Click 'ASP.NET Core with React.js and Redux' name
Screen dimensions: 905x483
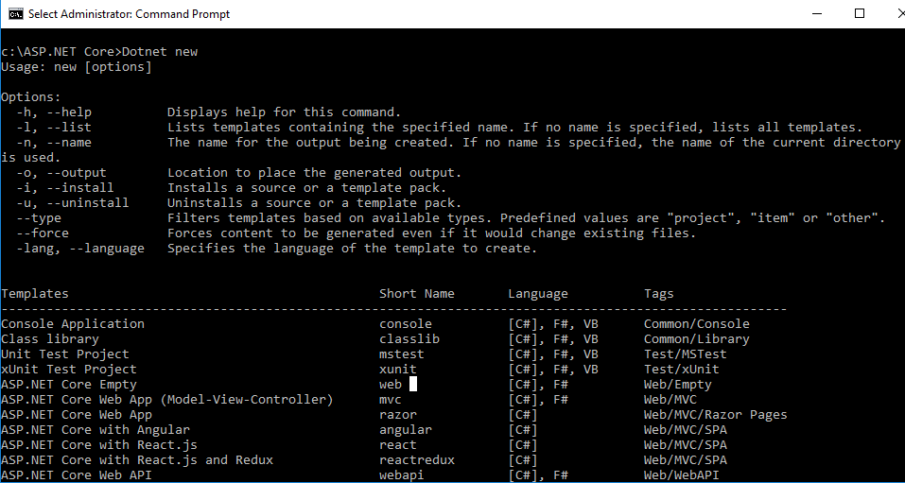137,459
